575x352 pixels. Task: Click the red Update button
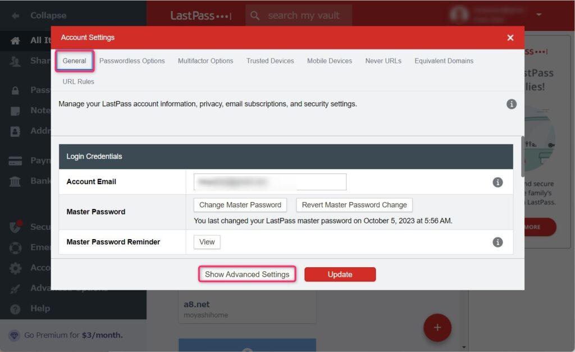click(x=340, y=275)
